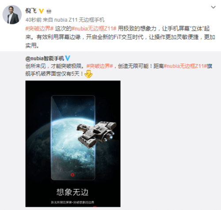Click the repost body text beginning 创所未见
Image resolution: width=221 pixels, height=210 pixels.
pos(119,70)
